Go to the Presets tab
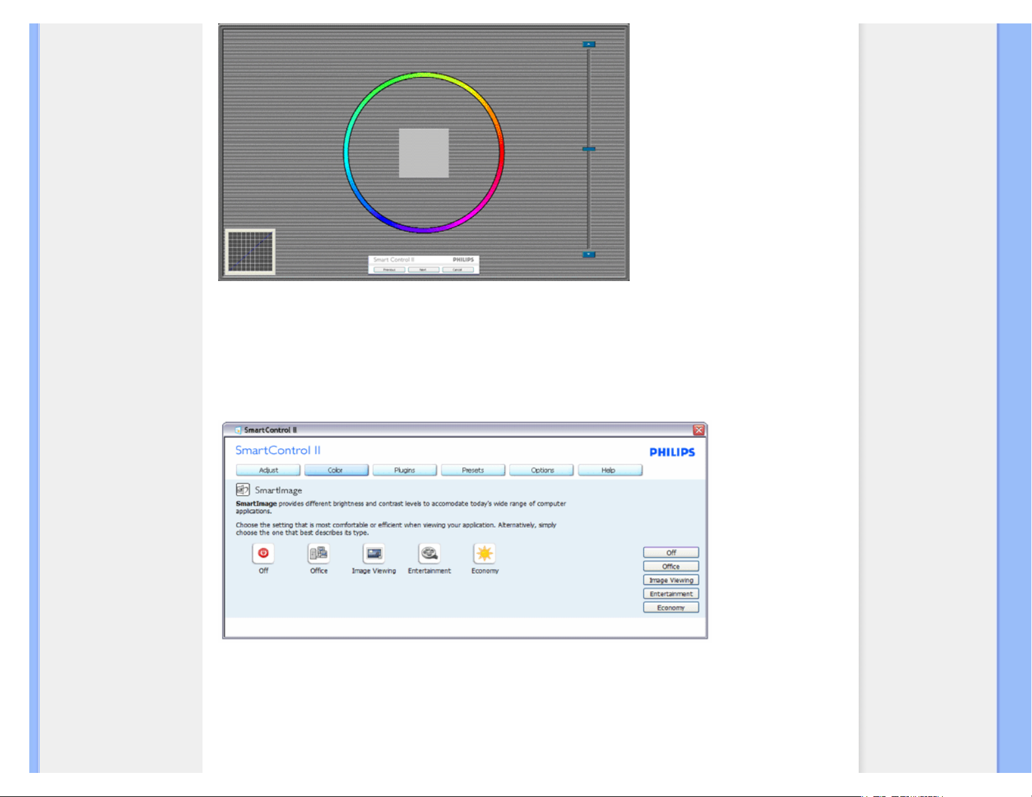 pos(473,470)
